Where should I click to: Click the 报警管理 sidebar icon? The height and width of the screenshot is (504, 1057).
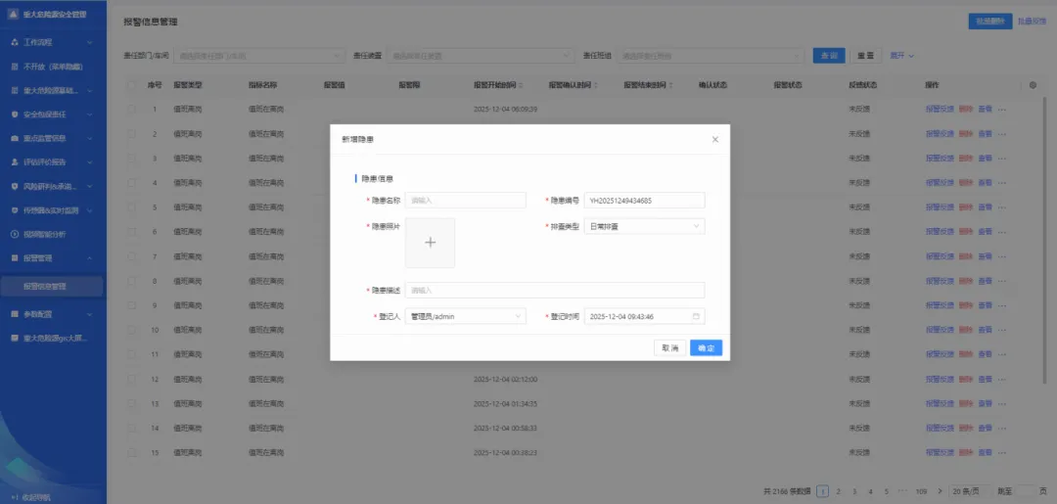coord(15,258)
